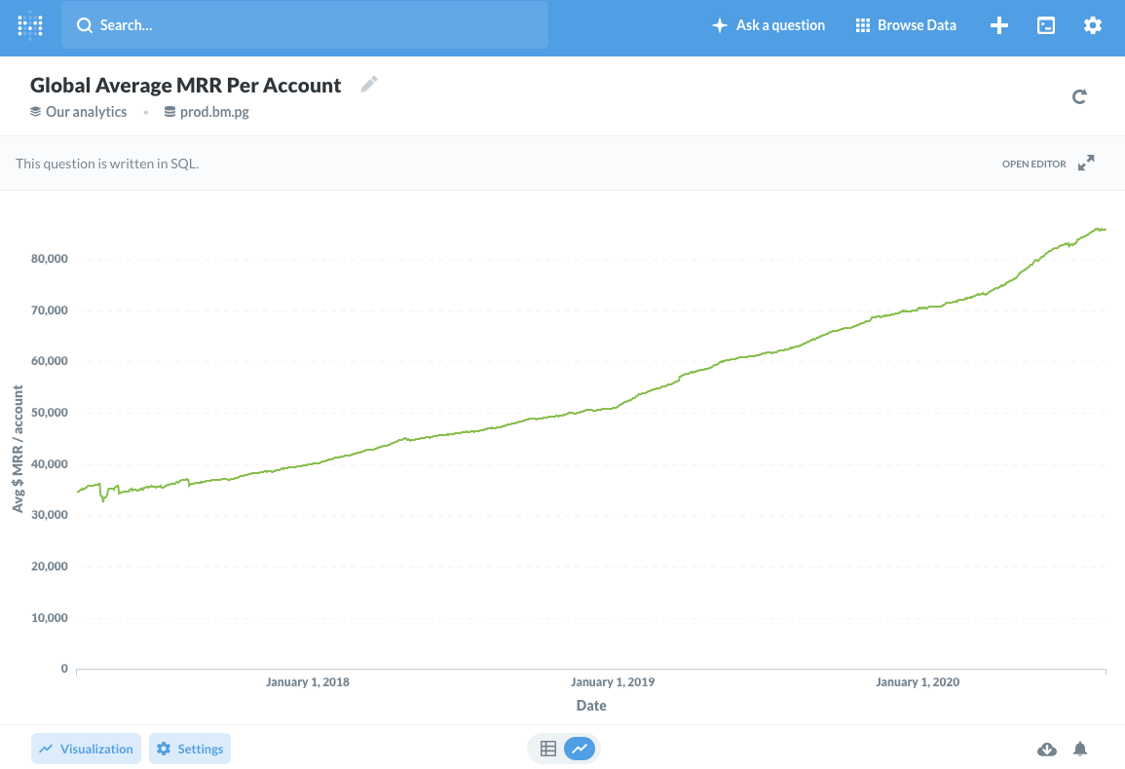Select the line chart display mode
This screenshot has width=1125, height=769.
click(581, 749)
